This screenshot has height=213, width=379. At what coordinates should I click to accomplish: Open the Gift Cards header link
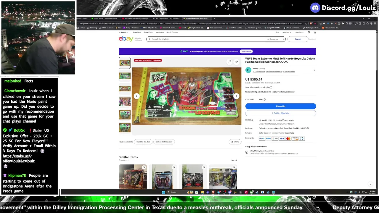click(160, 32)
